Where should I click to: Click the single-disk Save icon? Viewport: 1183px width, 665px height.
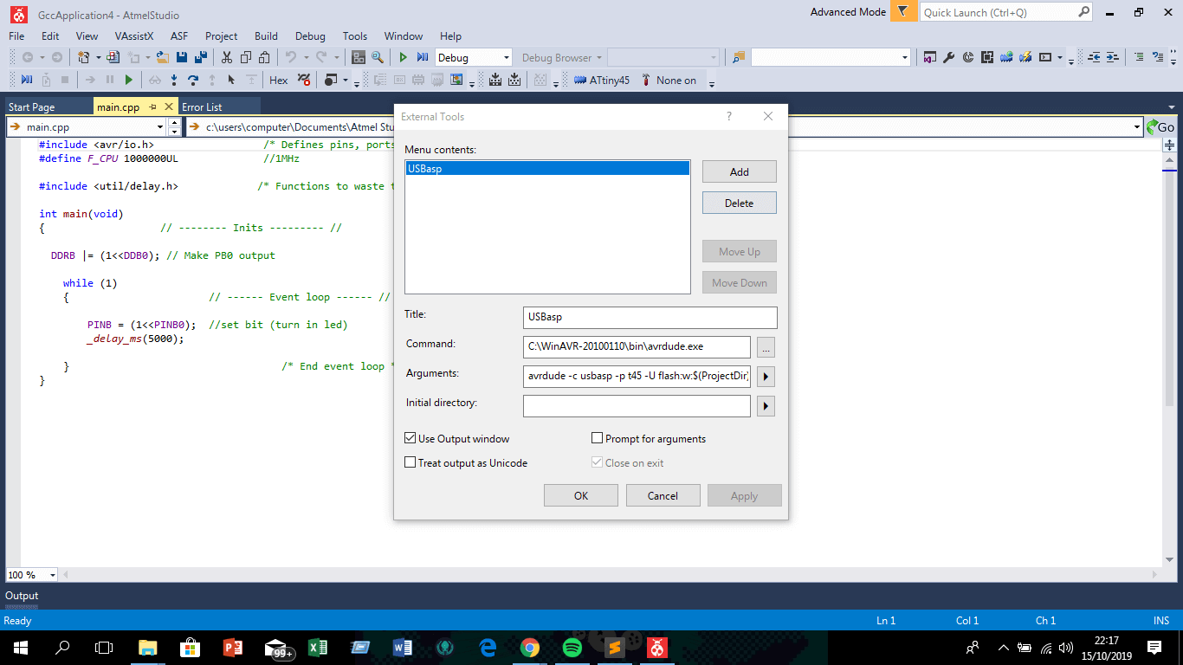click(x=182, y=58)
